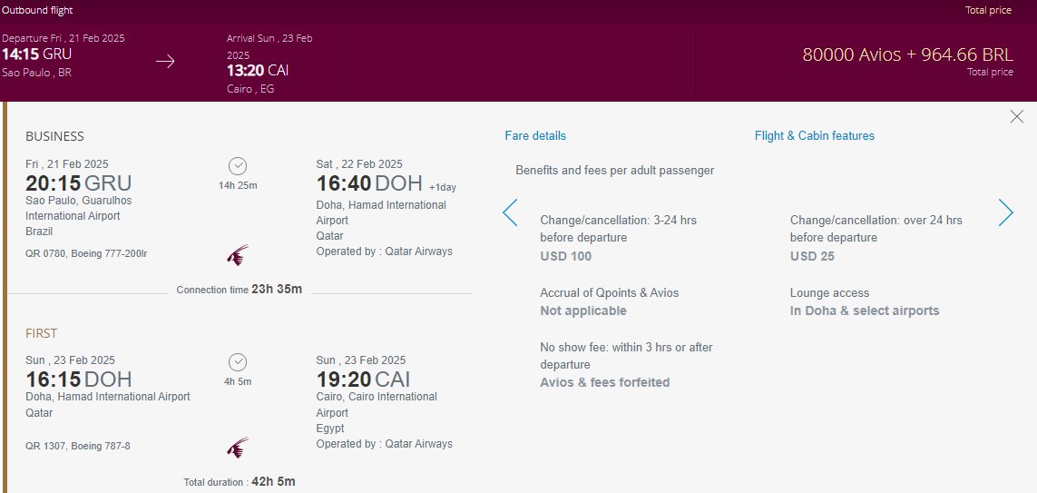Open the Flight & Cabin features tab

click(814, 135)
